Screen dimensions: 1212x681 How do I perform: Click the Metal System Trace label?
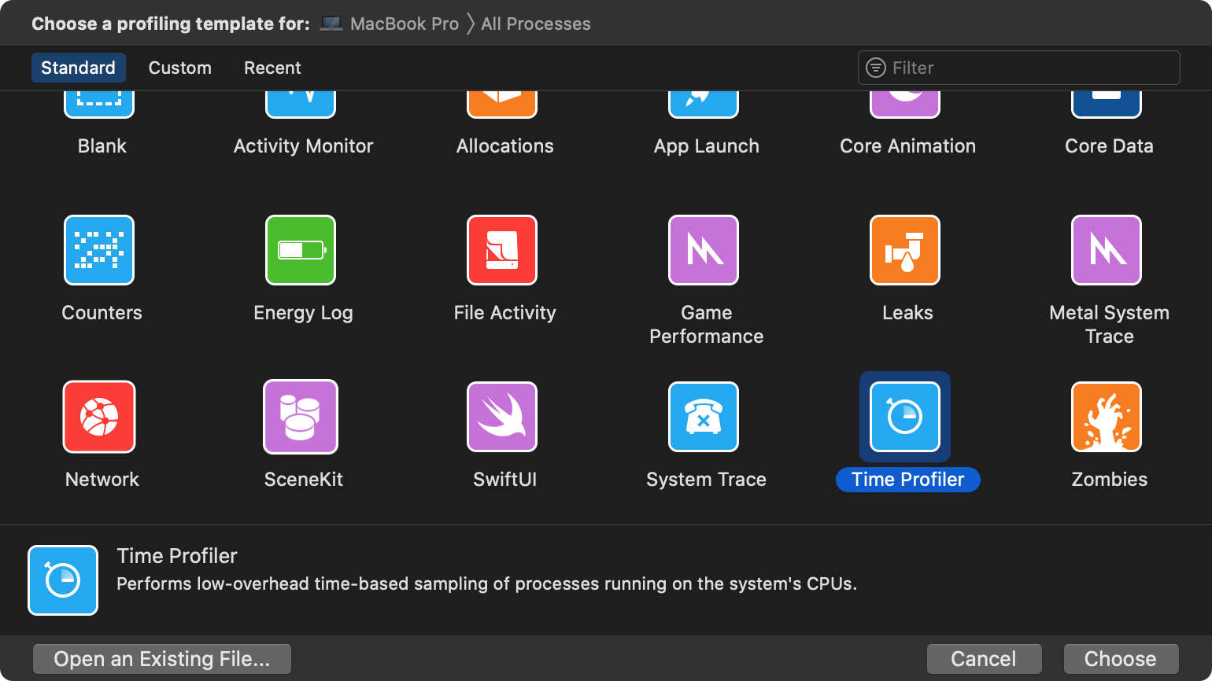coord(1110,325)
